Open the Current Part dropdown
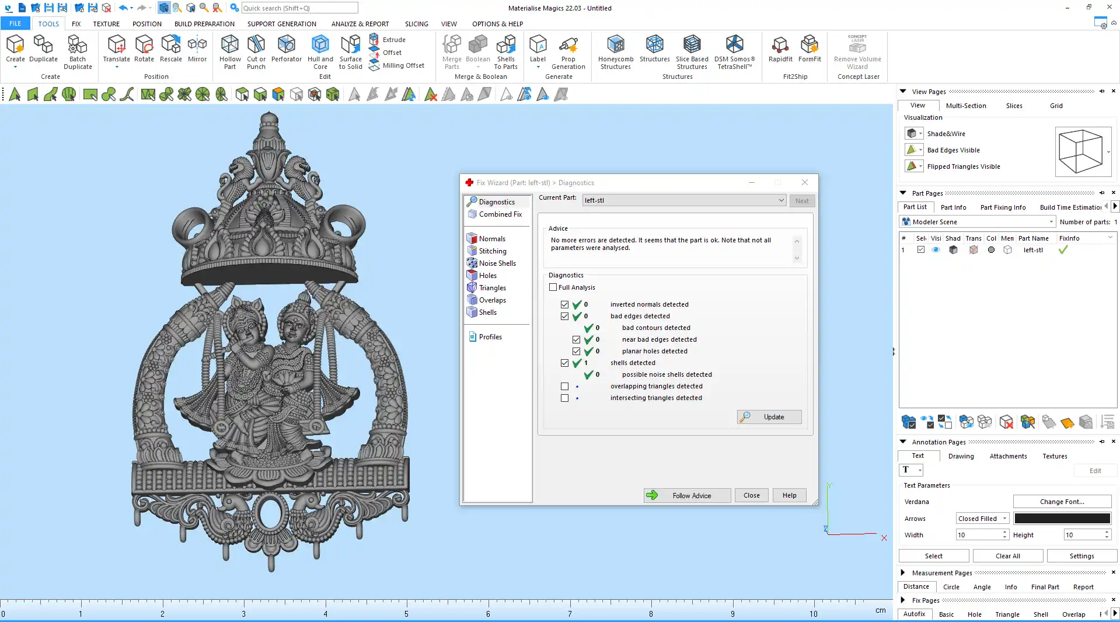Viewport: 1120px width, 622px height. 684,200
